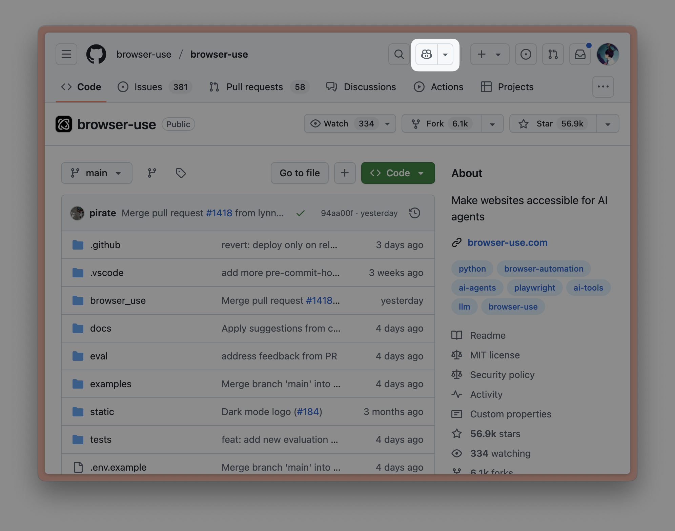This screenshot has width=675, height=531.
Task: Open the create new plus menu
Action: [x=490, y=54]
